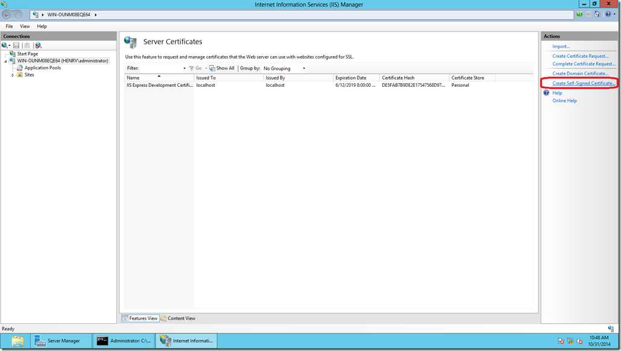
Task: Click Create Domain Certificate... link
Action: point(580,74)
